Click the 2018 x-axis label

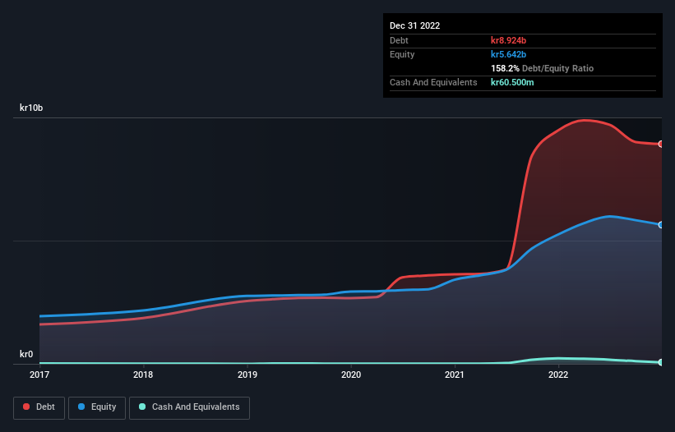click(x=143, y=375)
